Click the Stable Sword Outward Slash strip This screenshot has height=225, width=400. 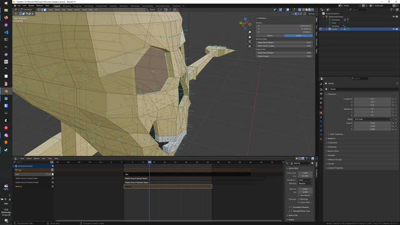click(x=189, y=182)
